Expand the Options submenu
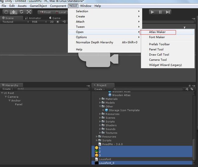The image size is (198, 167). pyautogui.click(x=104, y=37)
